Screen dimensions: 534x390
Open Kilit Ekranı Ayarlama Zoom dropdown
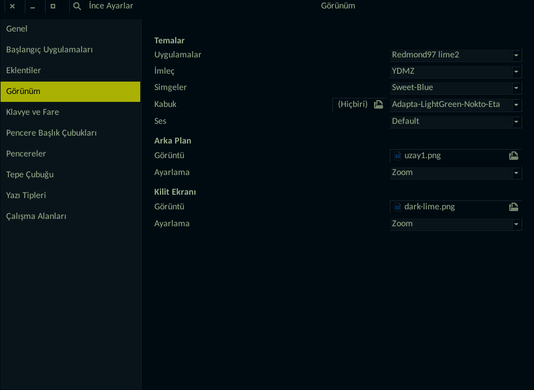tap(456, 224)
